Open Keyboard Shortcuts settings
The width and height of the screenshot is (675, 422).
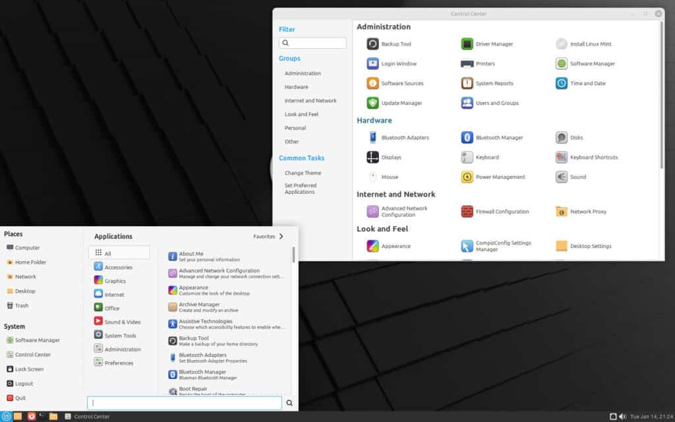click(595, 157)
